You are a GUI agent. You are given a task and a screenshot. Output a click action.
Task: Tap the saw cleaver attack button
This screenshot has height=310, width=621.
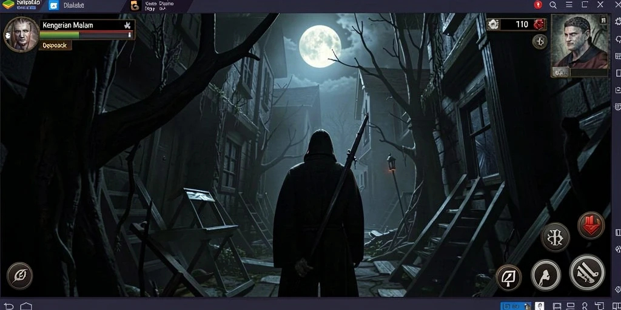(x=587, y=272)
